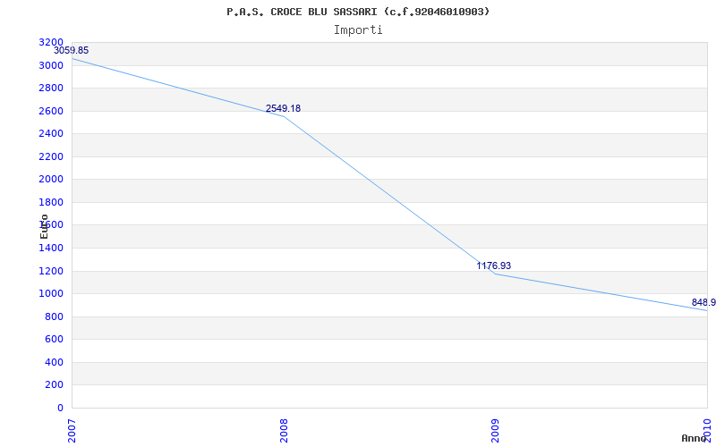Click the 0 y-axis tick label
Screen dimensions: 716x447
coord(60,408)
